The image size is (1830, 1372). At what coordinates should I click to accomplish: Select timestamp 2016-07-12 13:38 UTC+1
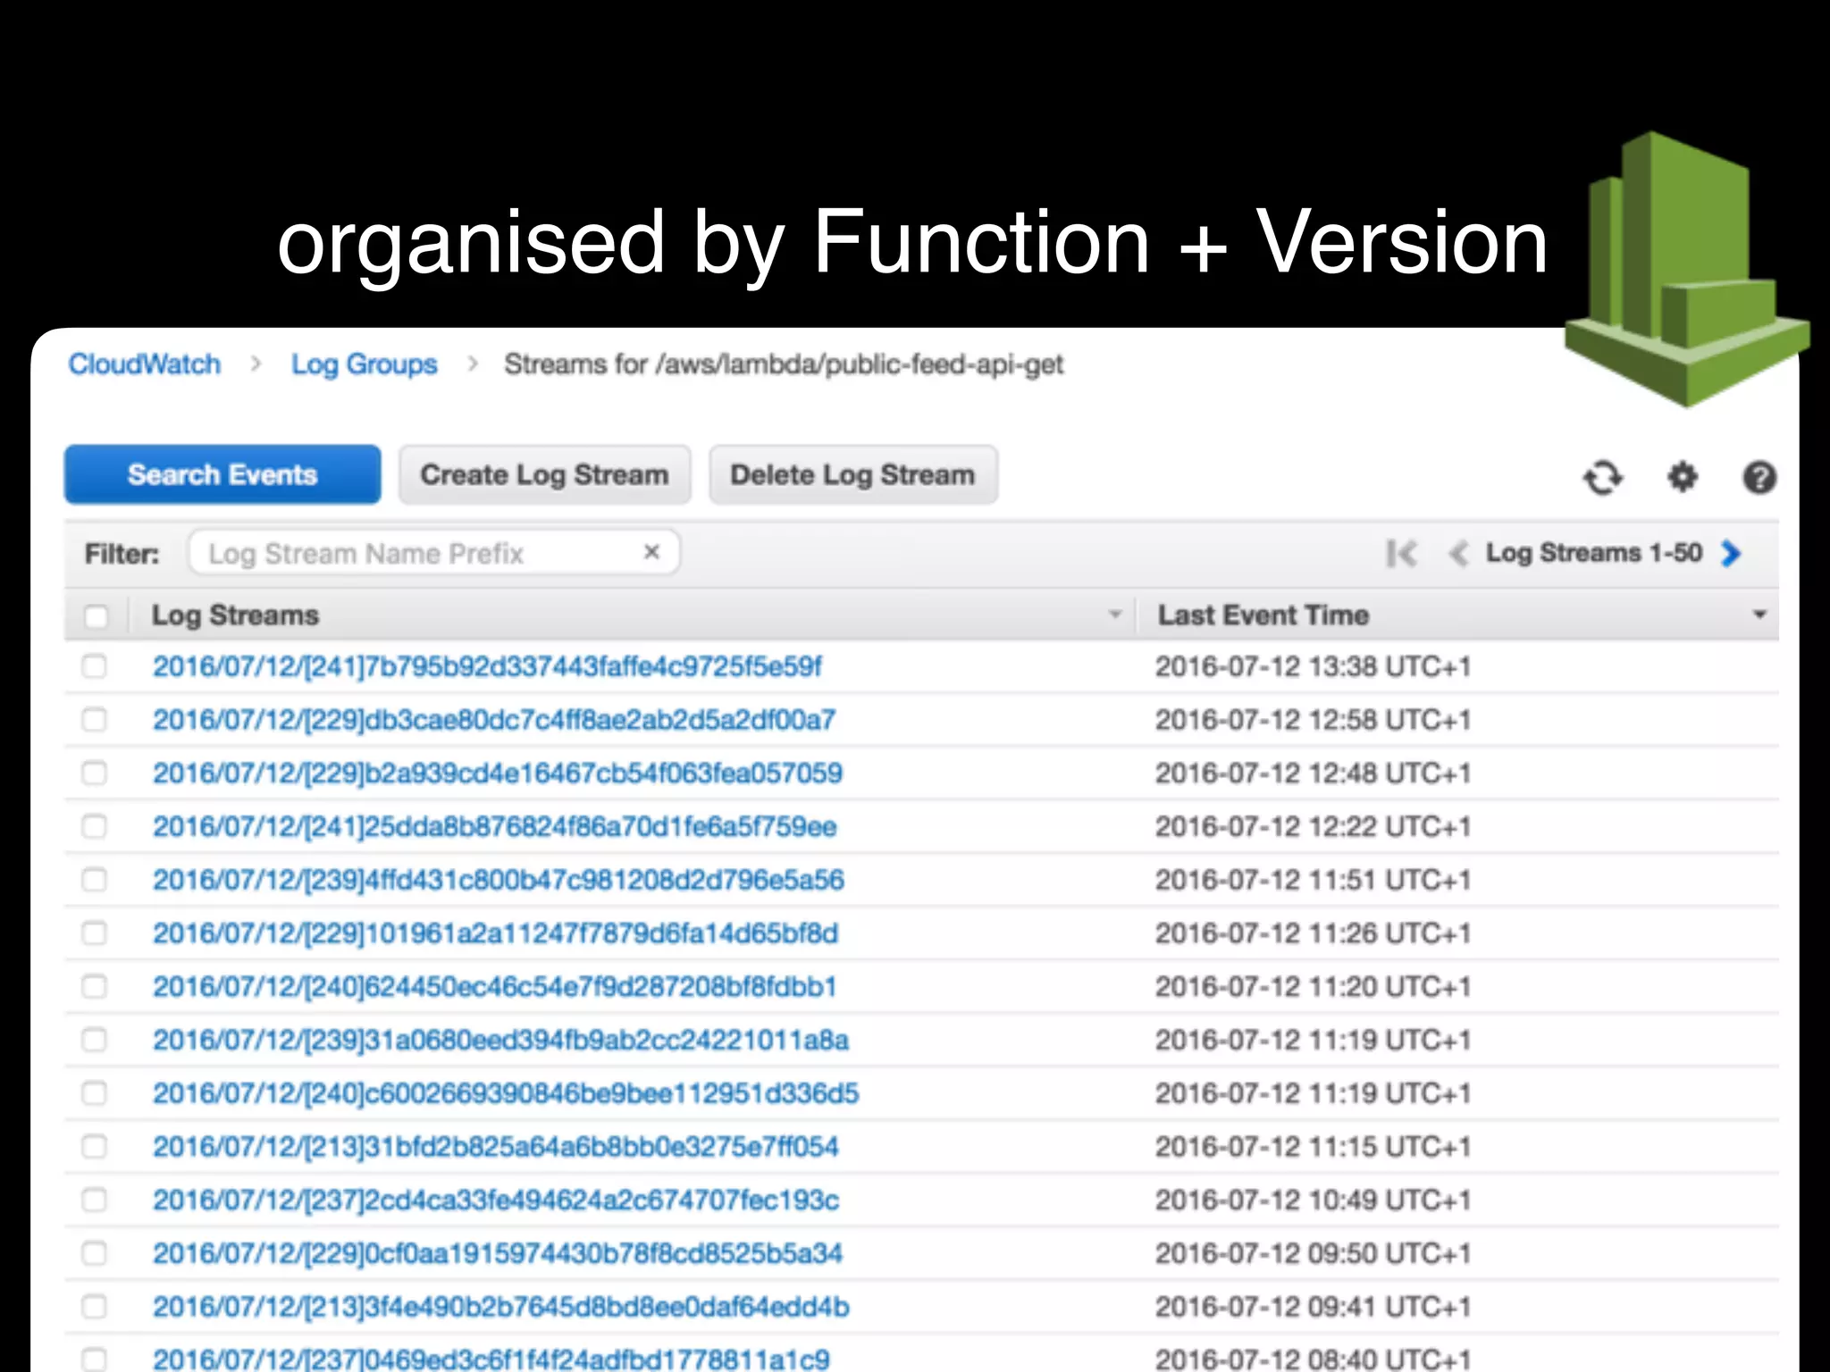pyautogui.click(x=1313, y=666)
